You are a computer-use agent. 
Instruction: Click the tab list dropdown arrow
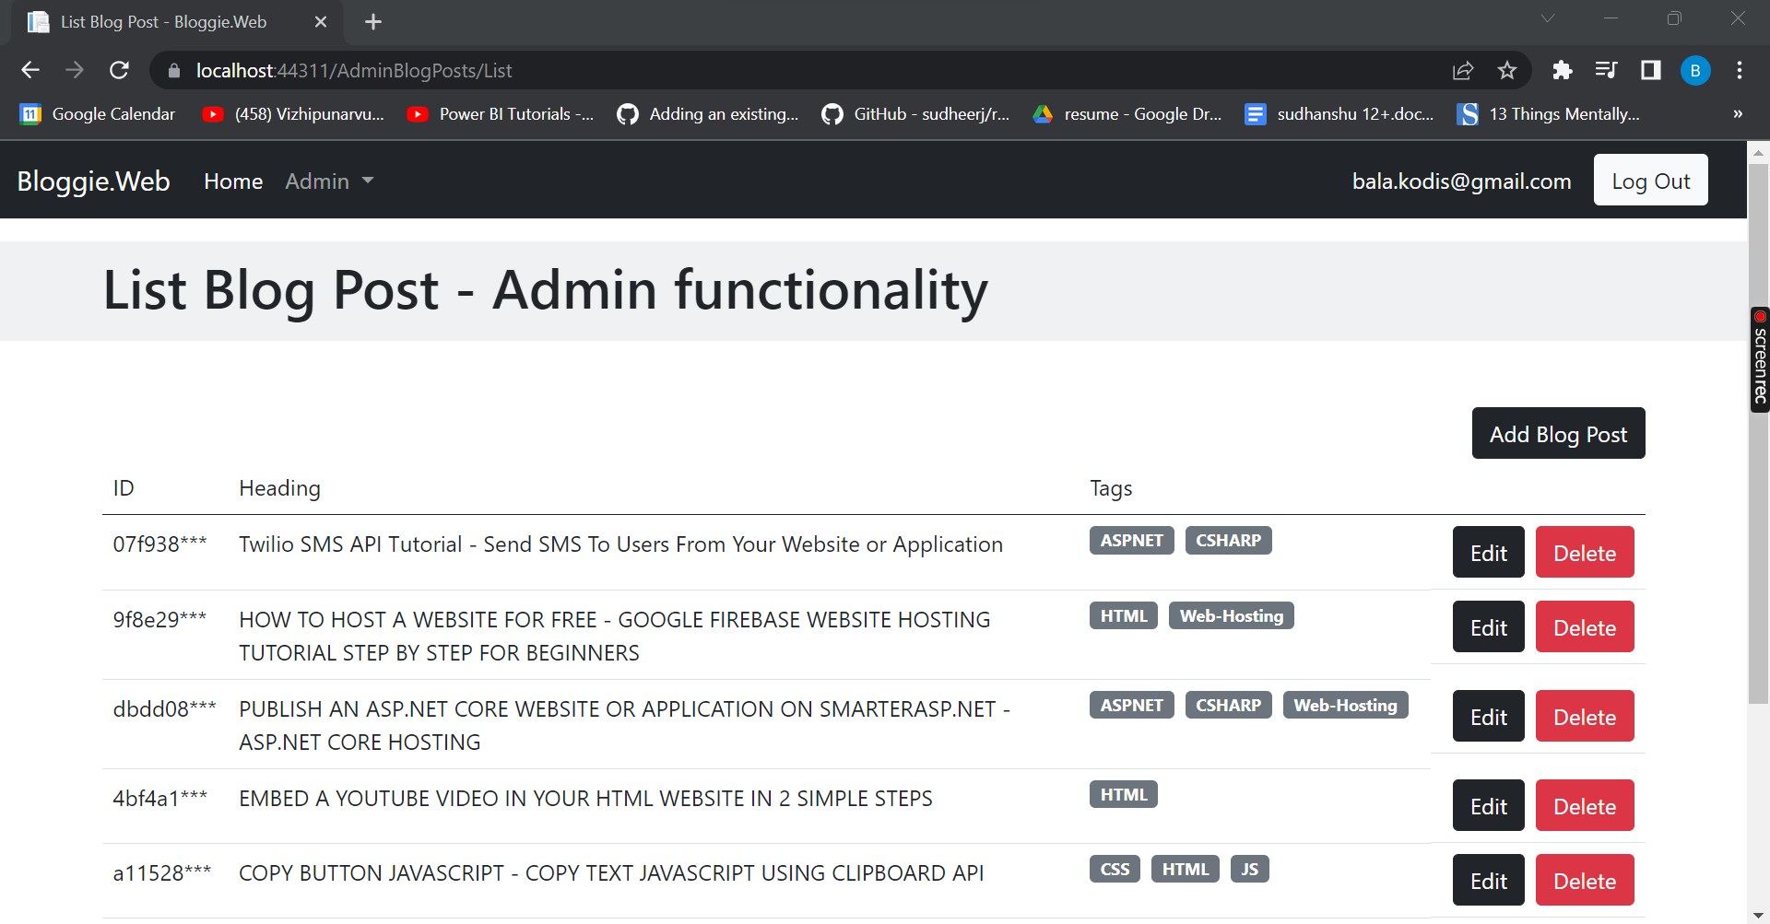click(x=1548, y=18)
